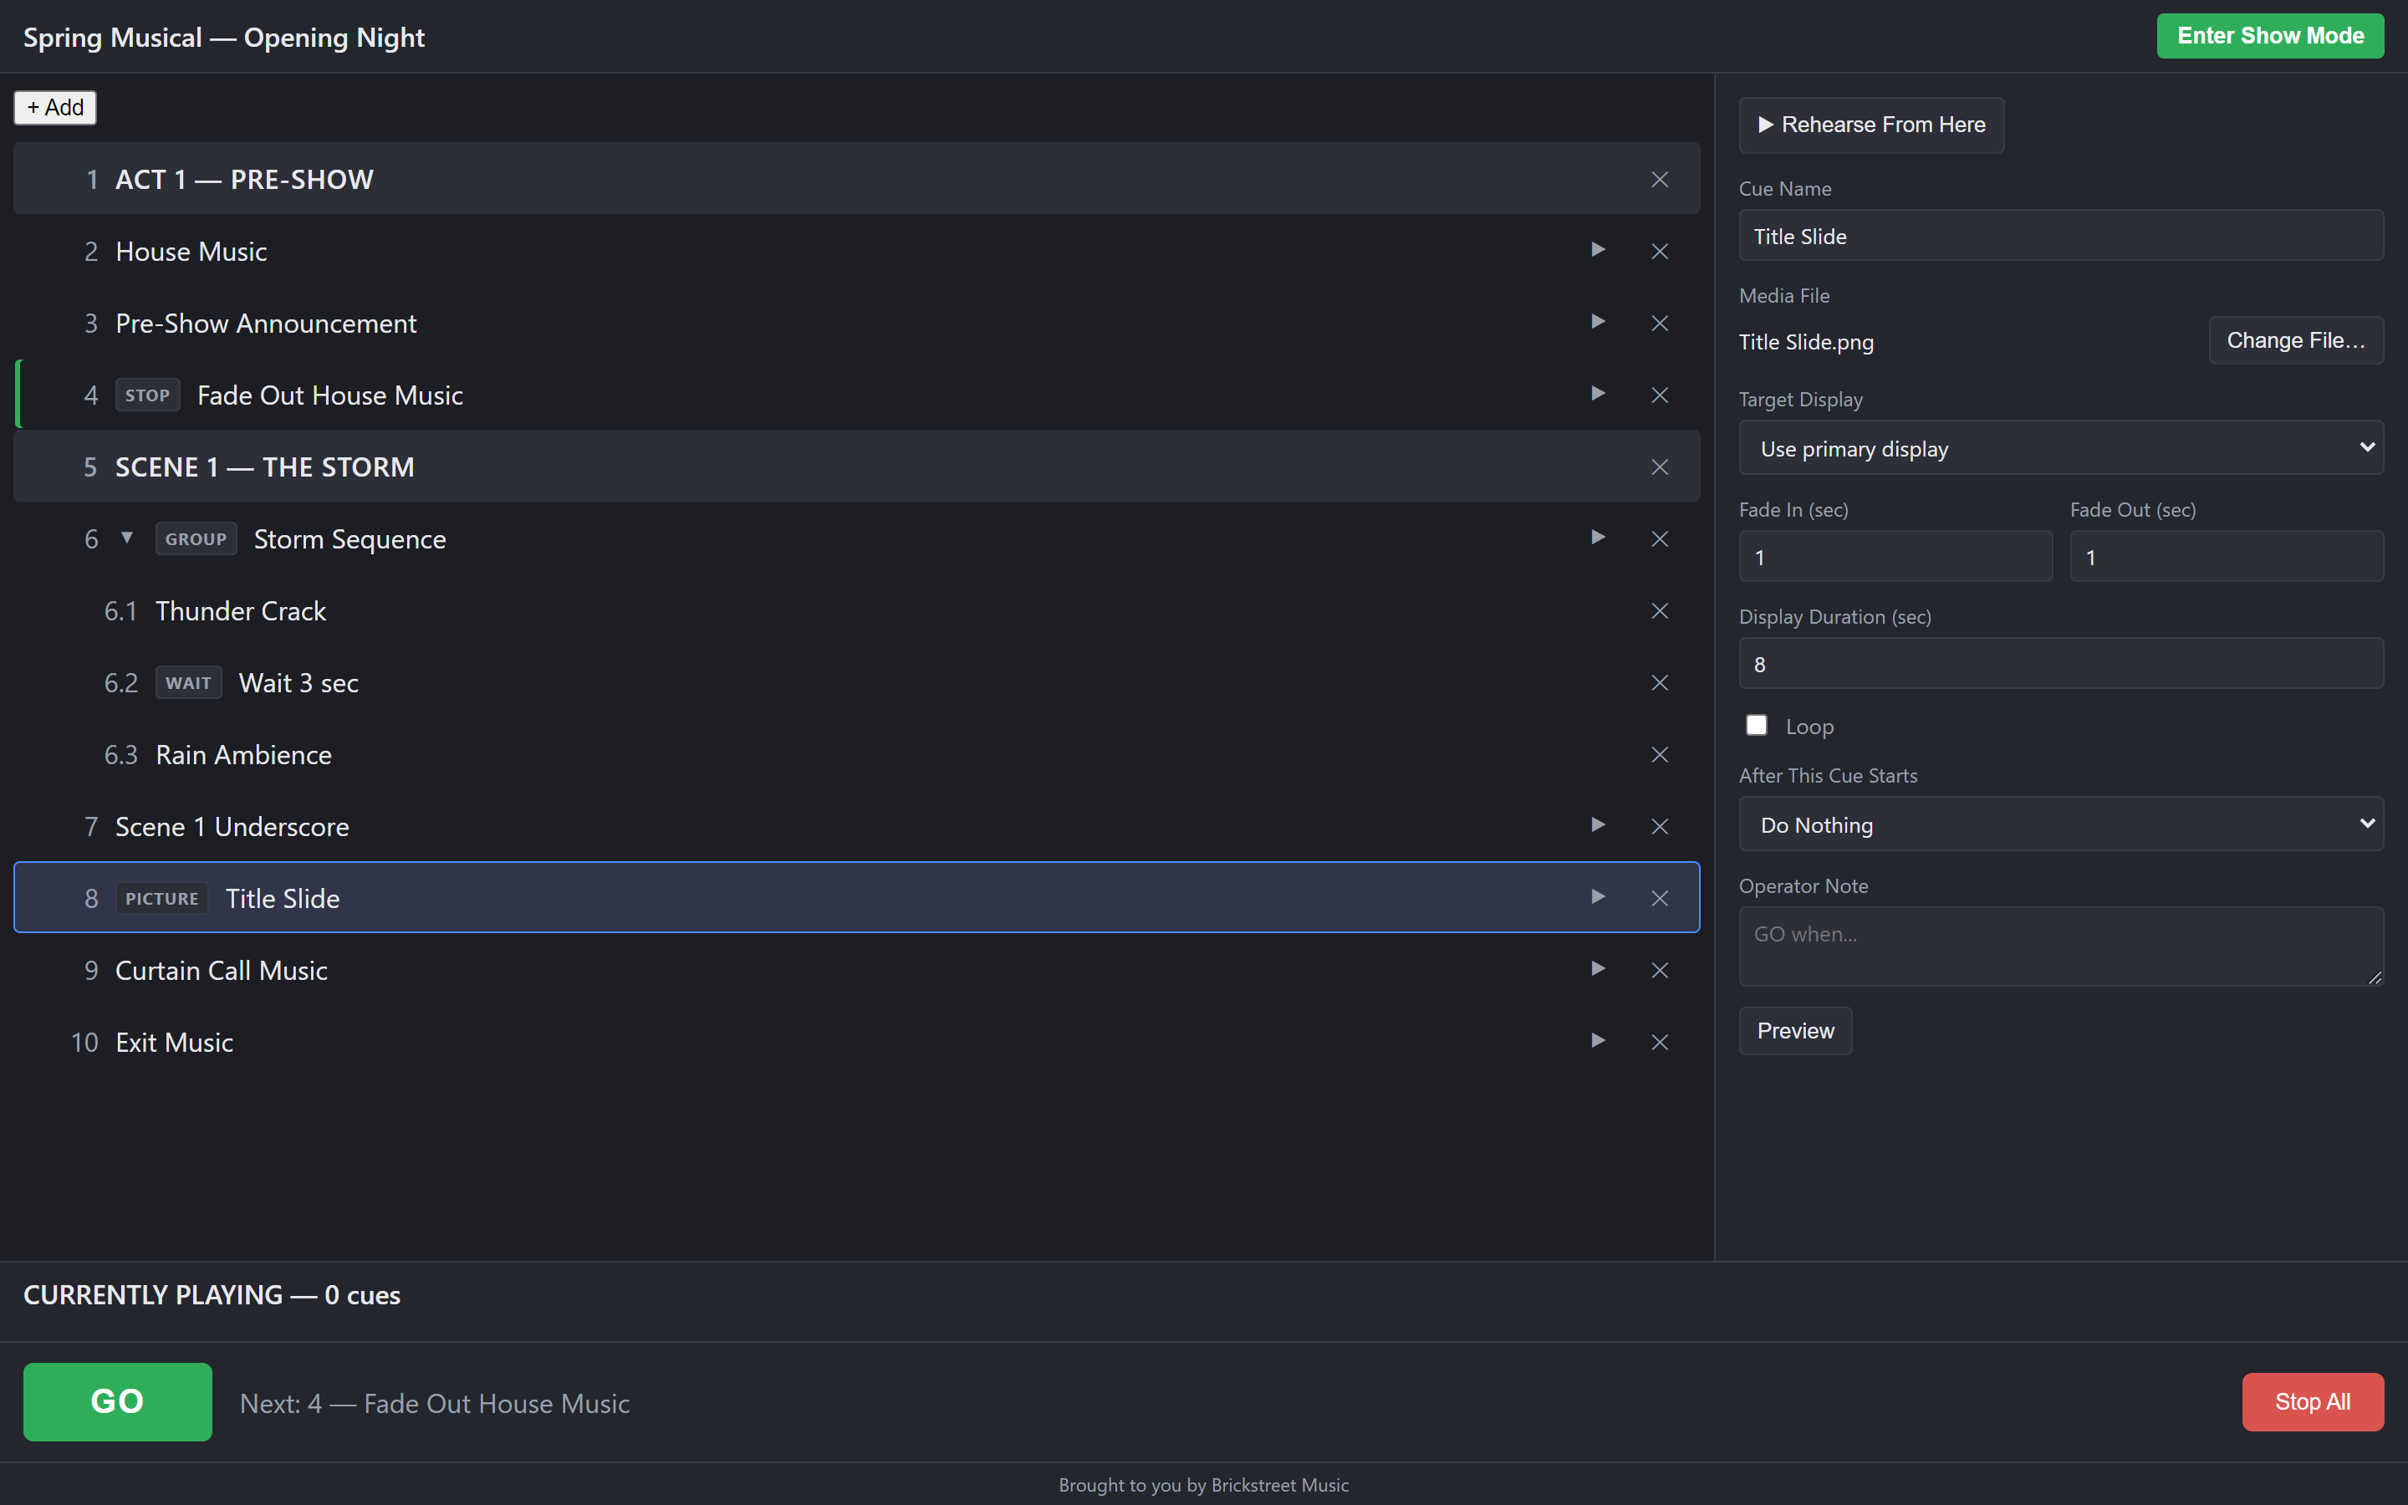Delete the Rain Ambience cue
The image size is (2408, 1505).
click(x=1660, y=754)
